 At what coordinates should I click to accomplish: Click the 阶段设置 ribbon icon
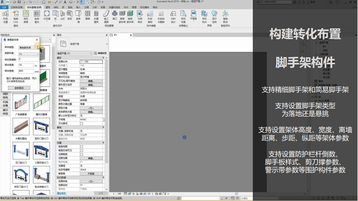(x=6, y=17)
